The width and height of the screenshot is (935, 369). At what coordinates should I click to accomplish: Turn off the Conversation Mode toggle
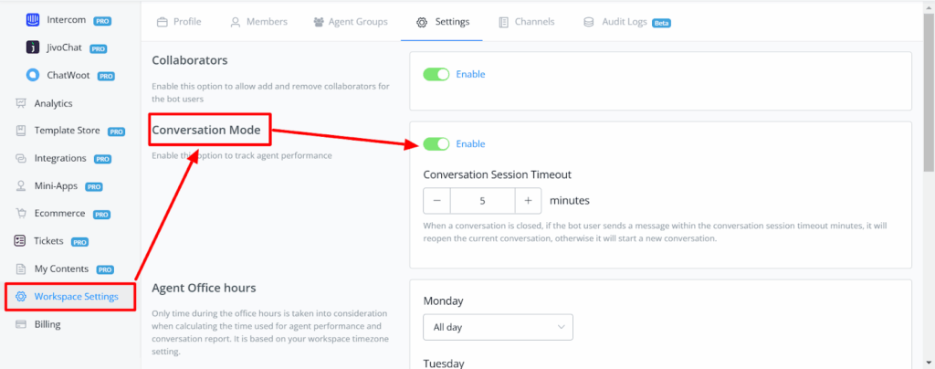(x=436, y=143)
